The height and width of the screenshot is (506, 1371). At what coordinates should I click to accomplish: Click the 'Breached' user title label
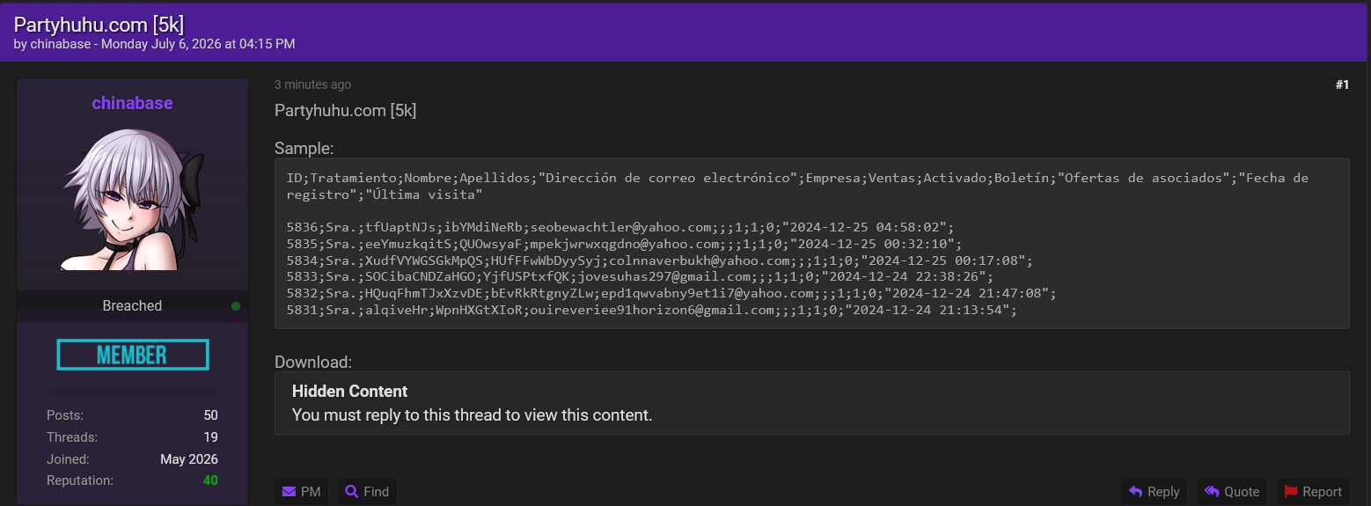point(132,306)
